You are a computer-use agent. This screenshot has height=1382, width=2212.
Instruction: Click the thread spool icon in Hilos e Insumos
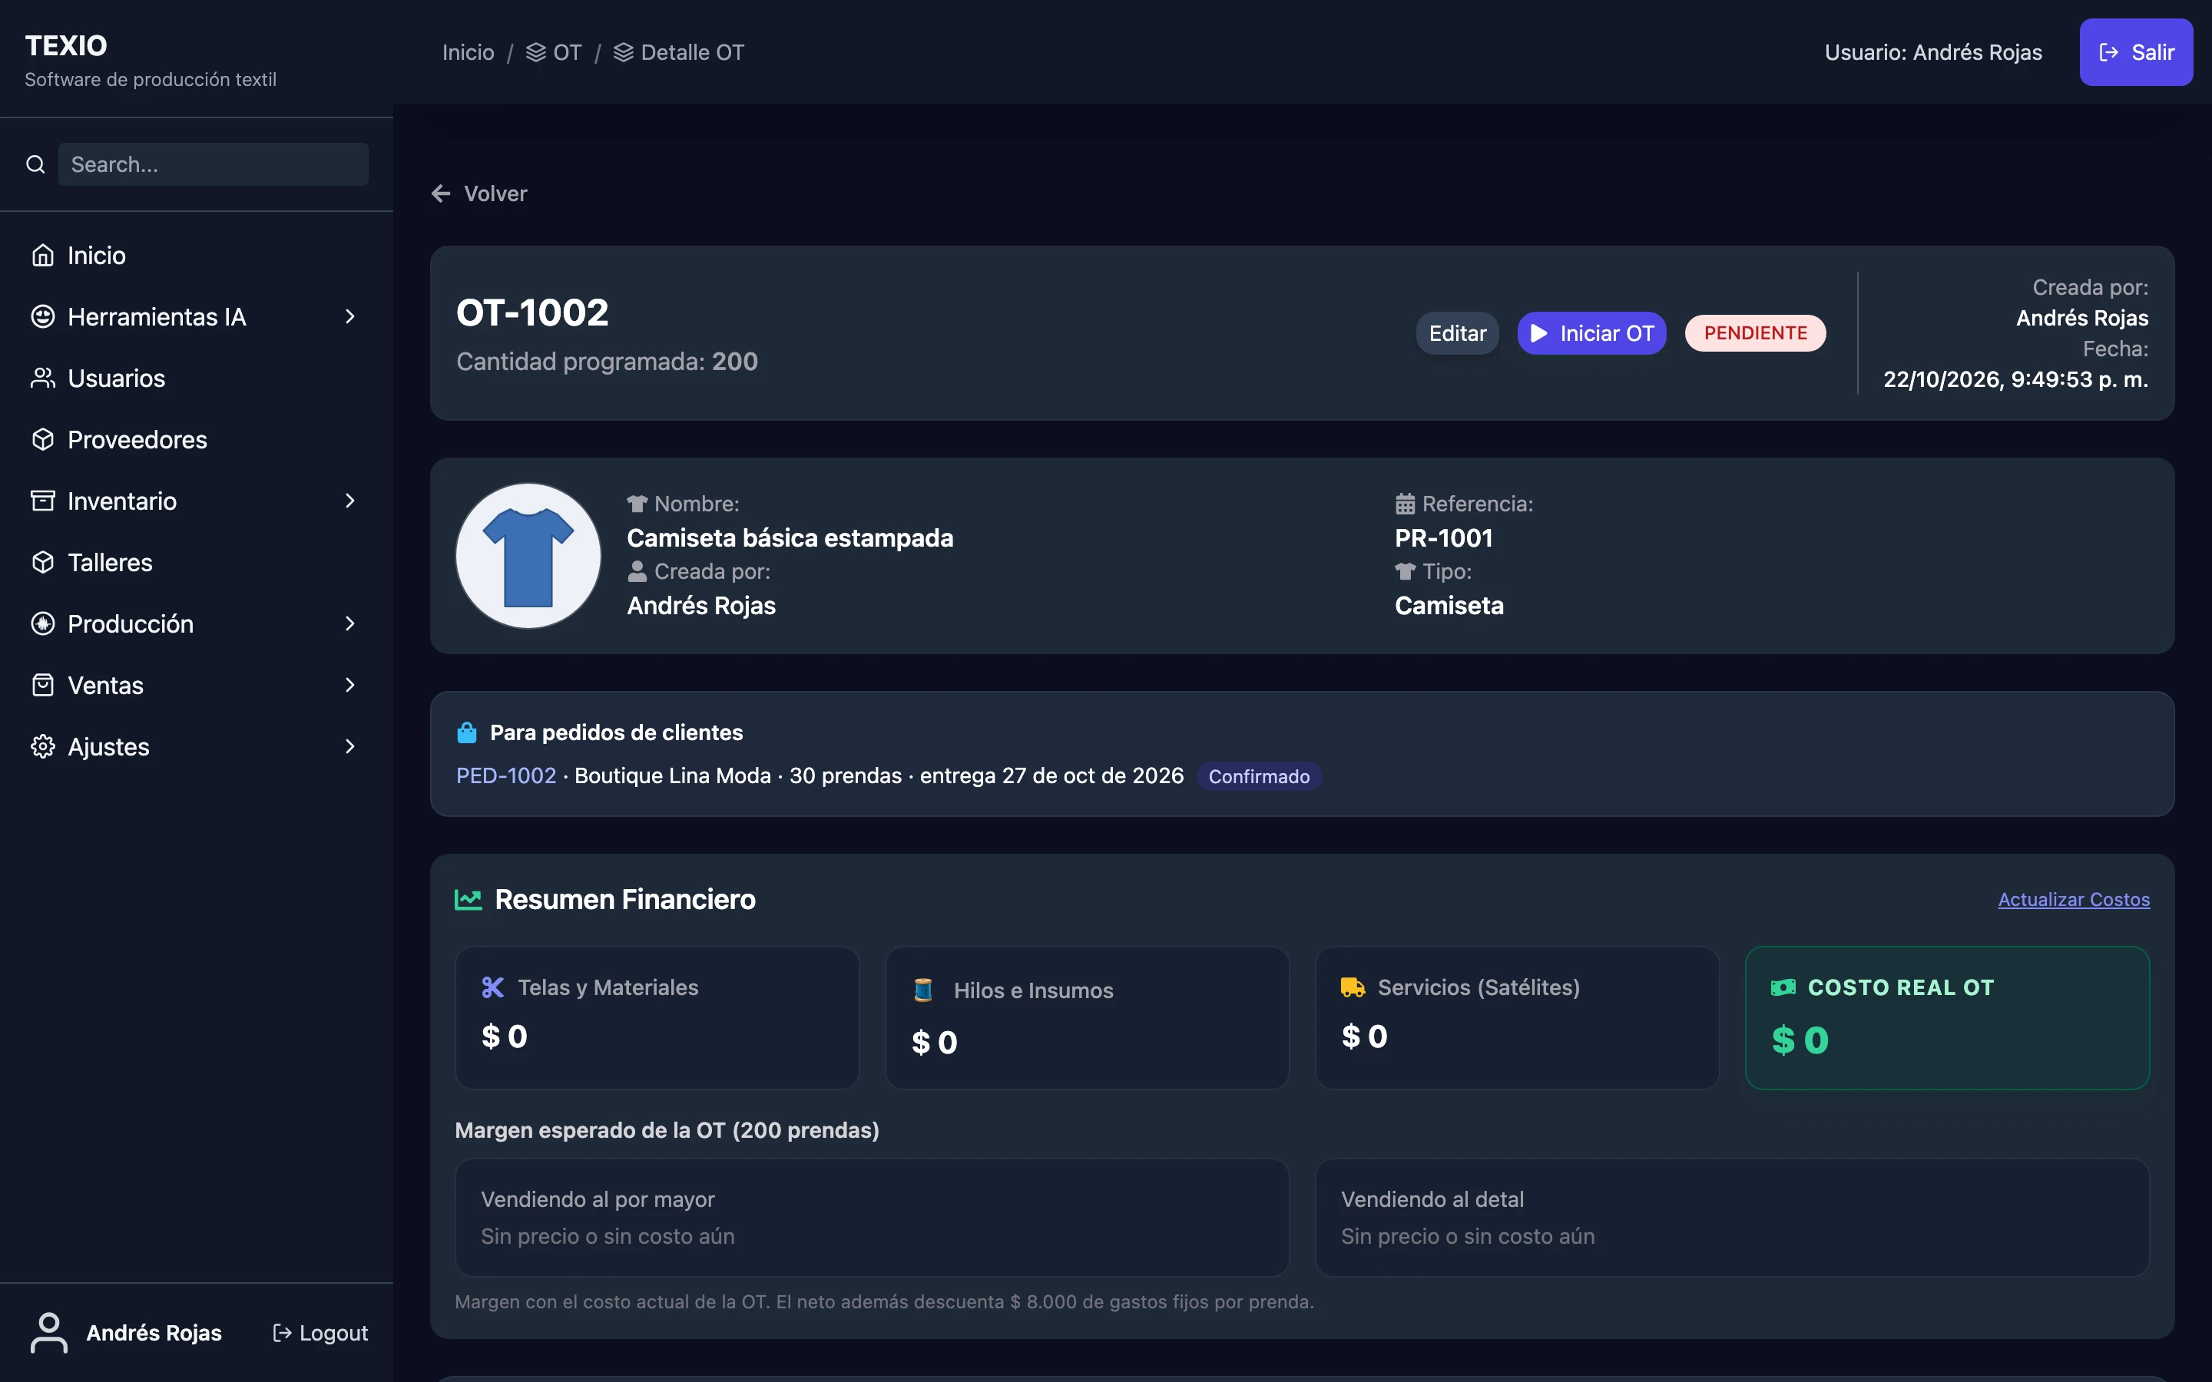923,990
